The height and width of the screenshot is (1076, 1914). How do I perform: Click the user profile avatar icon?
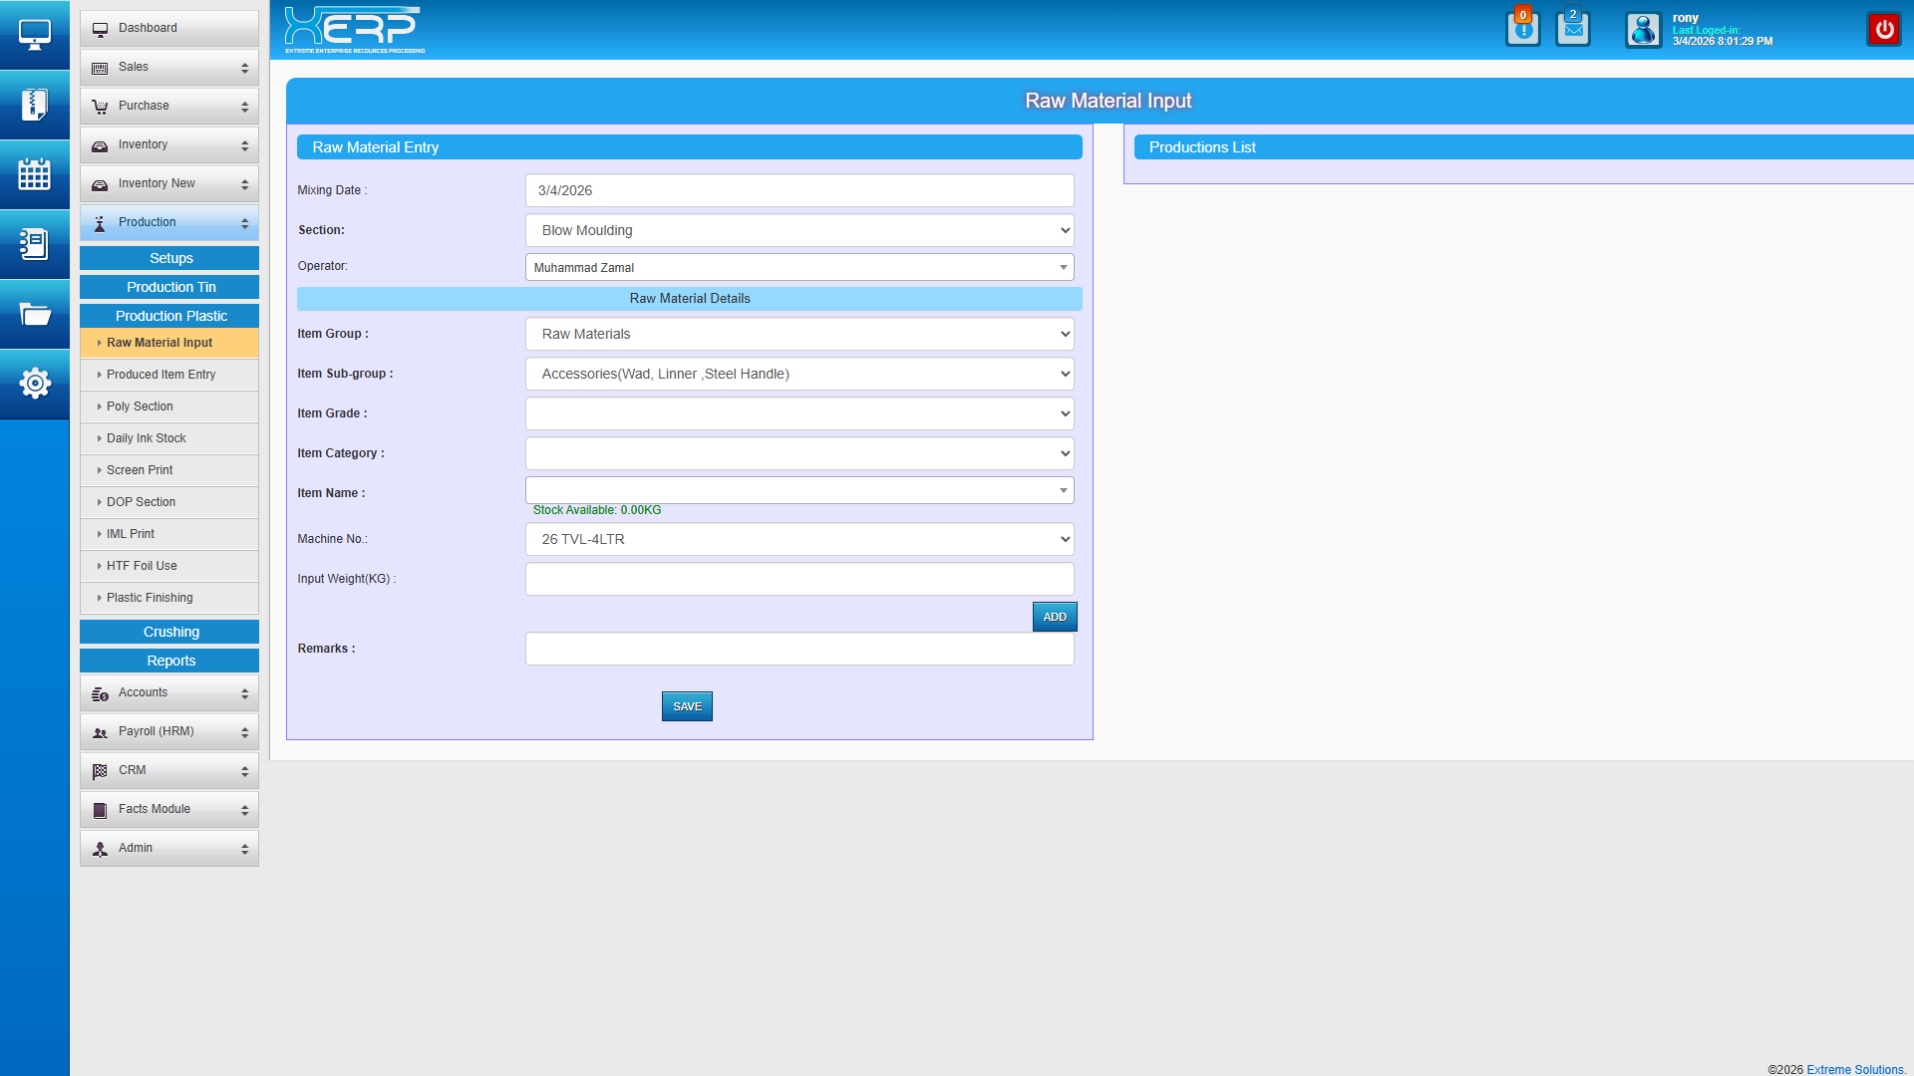pos(1643,30)
